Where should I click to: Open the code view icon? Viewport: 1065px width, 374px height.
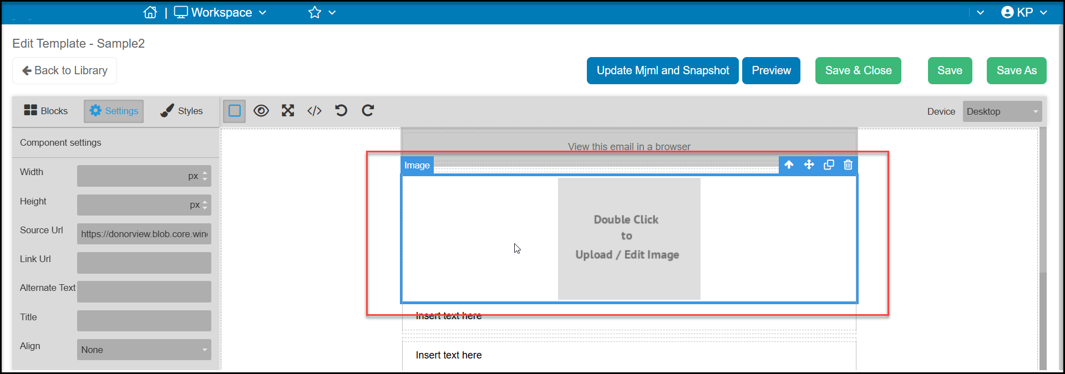click(315, 111)
